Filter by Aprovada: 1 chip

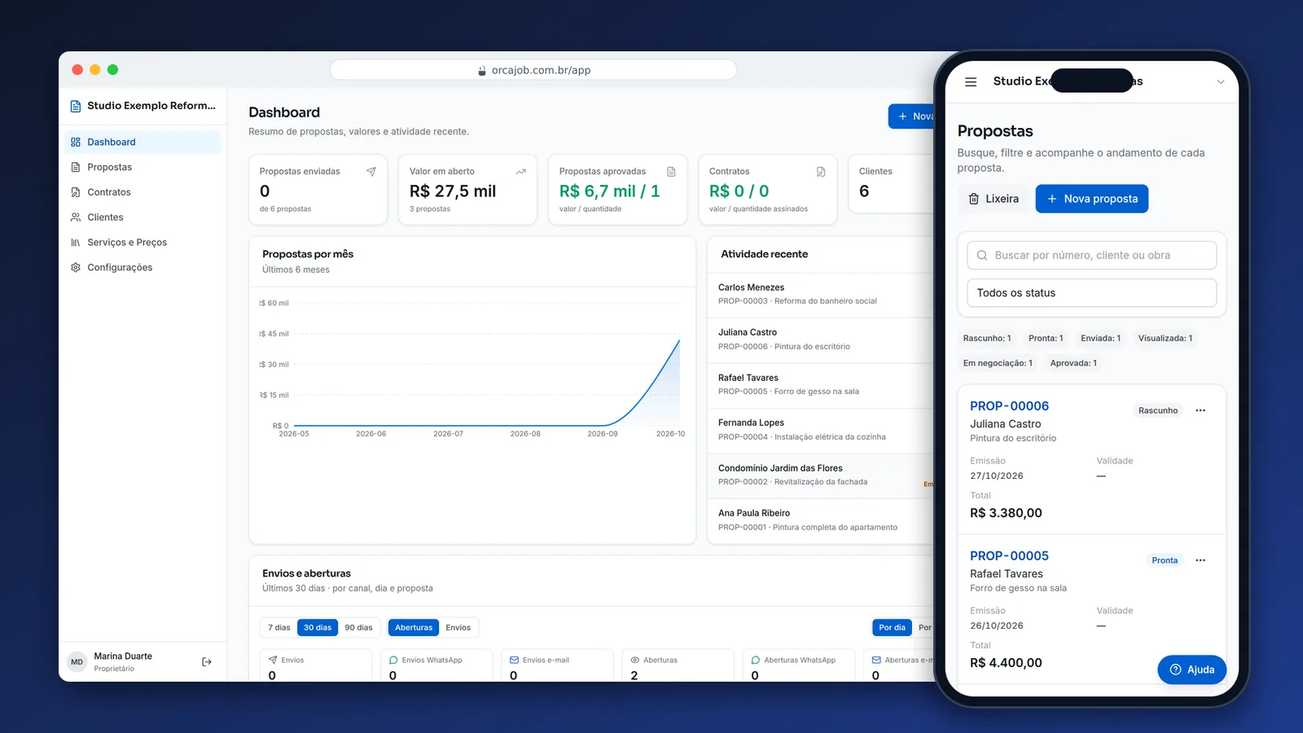coord(1073,363)
